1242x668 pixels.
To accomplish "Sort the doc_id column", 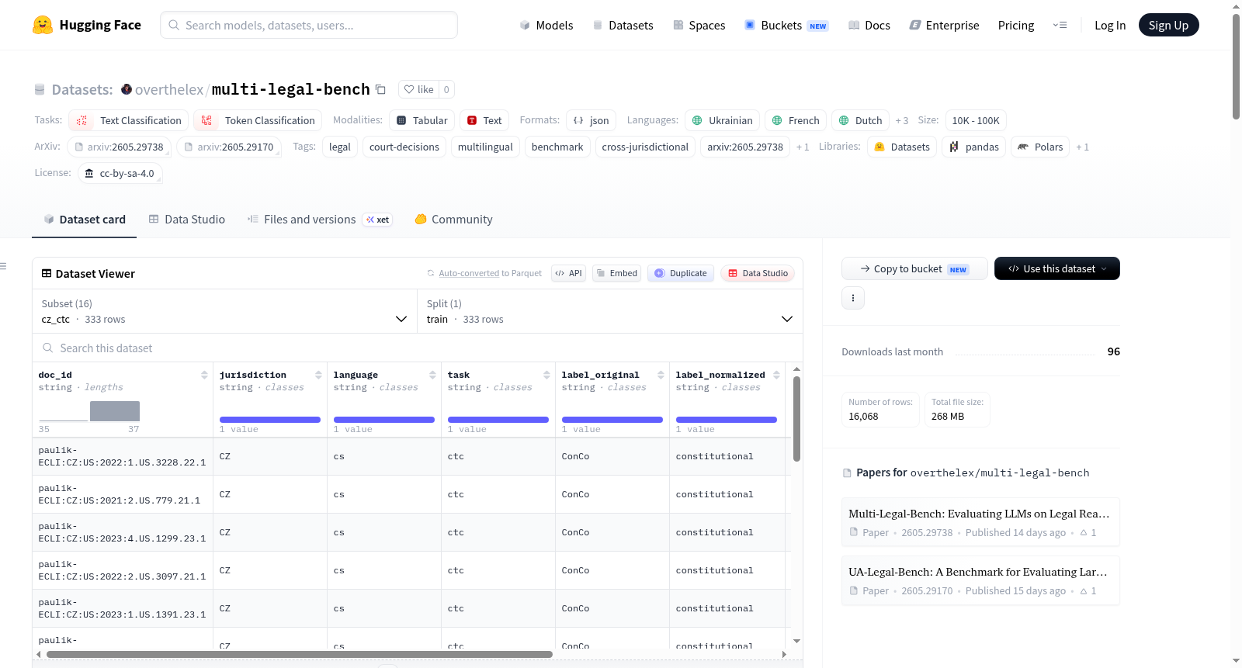I will coord(204,375).
